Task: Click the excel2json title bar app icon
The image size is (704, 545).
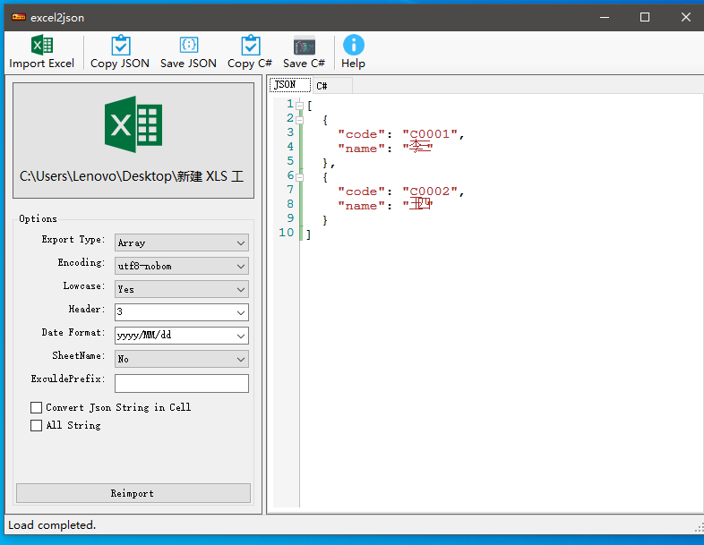Action: point(18,17)
